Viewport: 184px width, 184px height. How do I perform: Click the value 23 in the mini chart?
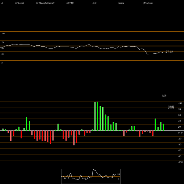[x=118, y=174]
